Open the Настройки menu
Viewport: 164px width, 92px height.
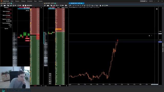[30, 1]
